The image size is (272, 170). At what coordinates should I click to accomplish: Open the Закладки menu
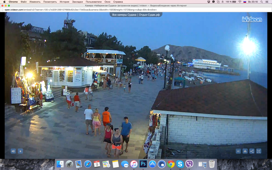pos(77,2)
